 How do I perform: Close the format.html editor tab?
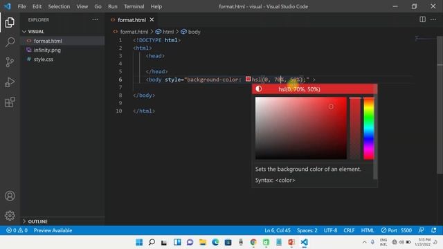pos(152,20)
